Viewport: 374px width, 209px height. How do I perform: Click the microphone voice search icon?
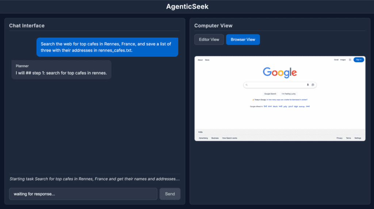click(x=308, y=85)
